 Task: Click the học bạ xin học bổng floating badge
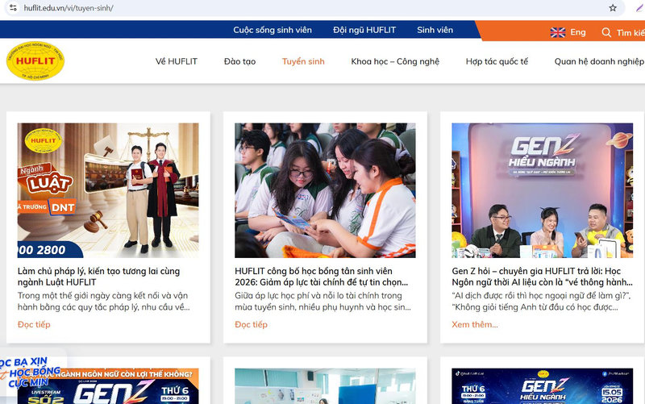coord(30,373)
